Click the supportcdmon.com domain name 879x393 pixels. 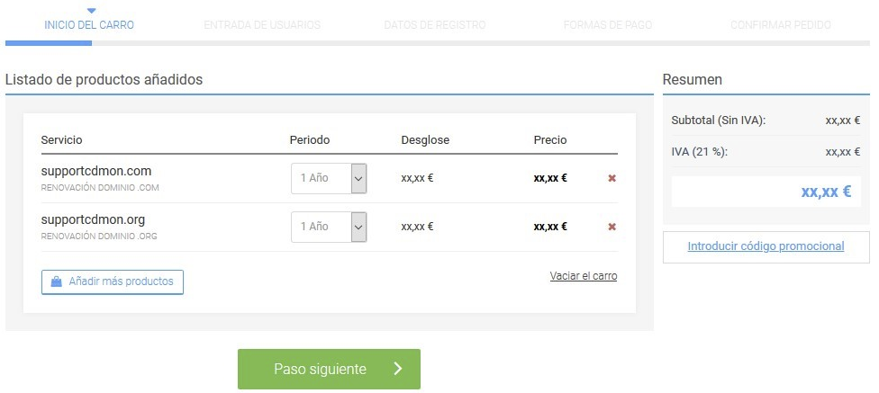pyautogui.click(x=95, y=171)
